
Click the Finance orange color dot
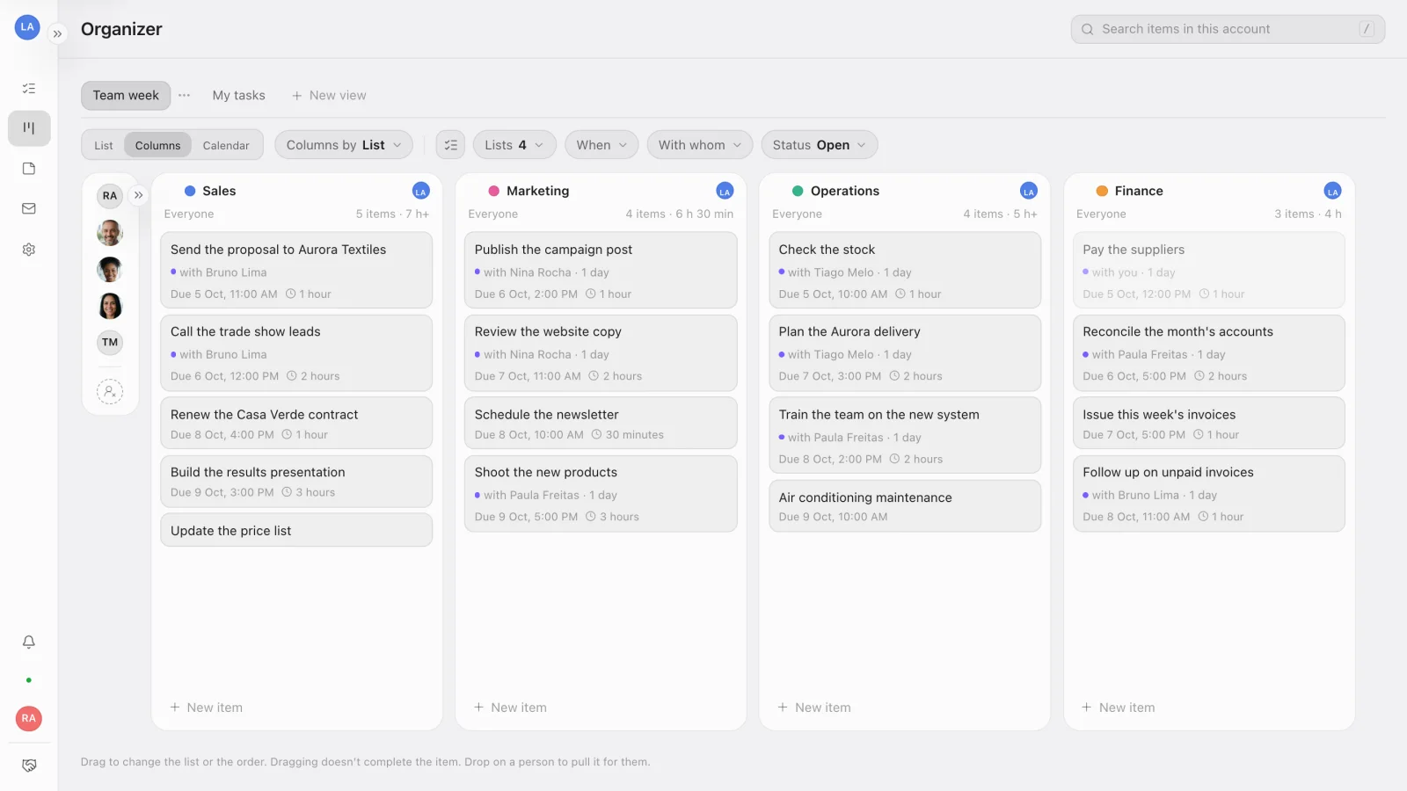coord(1102,191)
